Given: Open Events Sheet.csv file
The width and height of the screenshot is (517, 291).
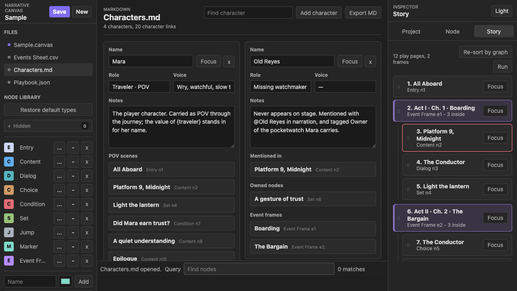Looking at the screenshot, I should [48, 57].
